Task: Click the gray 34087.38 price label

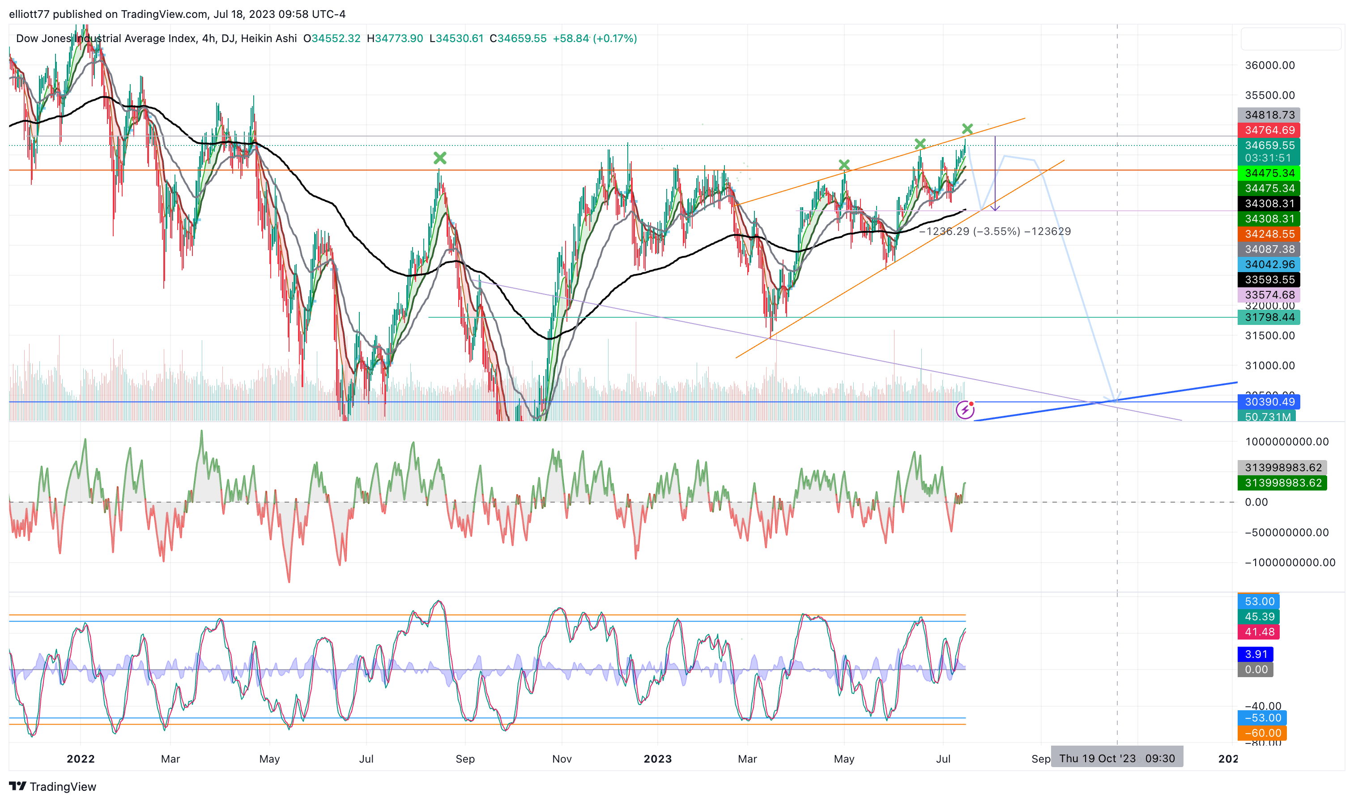Action: (1269, 249)
